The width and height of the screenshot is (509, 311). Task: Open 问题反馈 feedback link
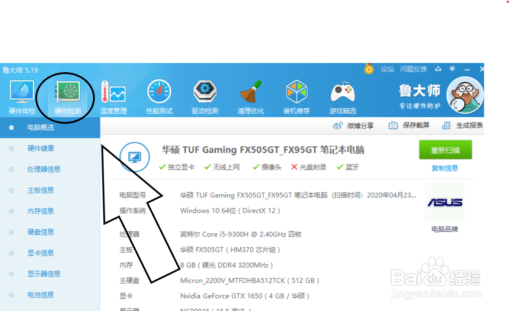(x=413, y=69)
